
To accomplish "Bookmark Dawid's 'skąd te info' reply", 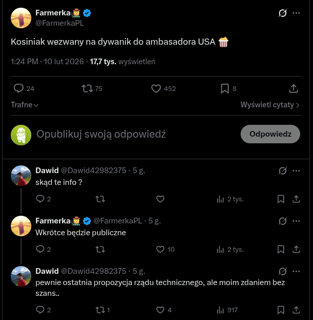I will (x=281, y=199).
